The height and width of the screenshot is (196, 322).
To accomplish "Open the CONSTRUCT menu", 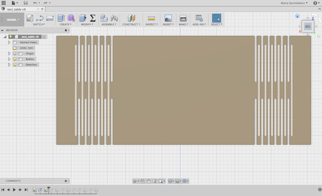I will 131,25.
